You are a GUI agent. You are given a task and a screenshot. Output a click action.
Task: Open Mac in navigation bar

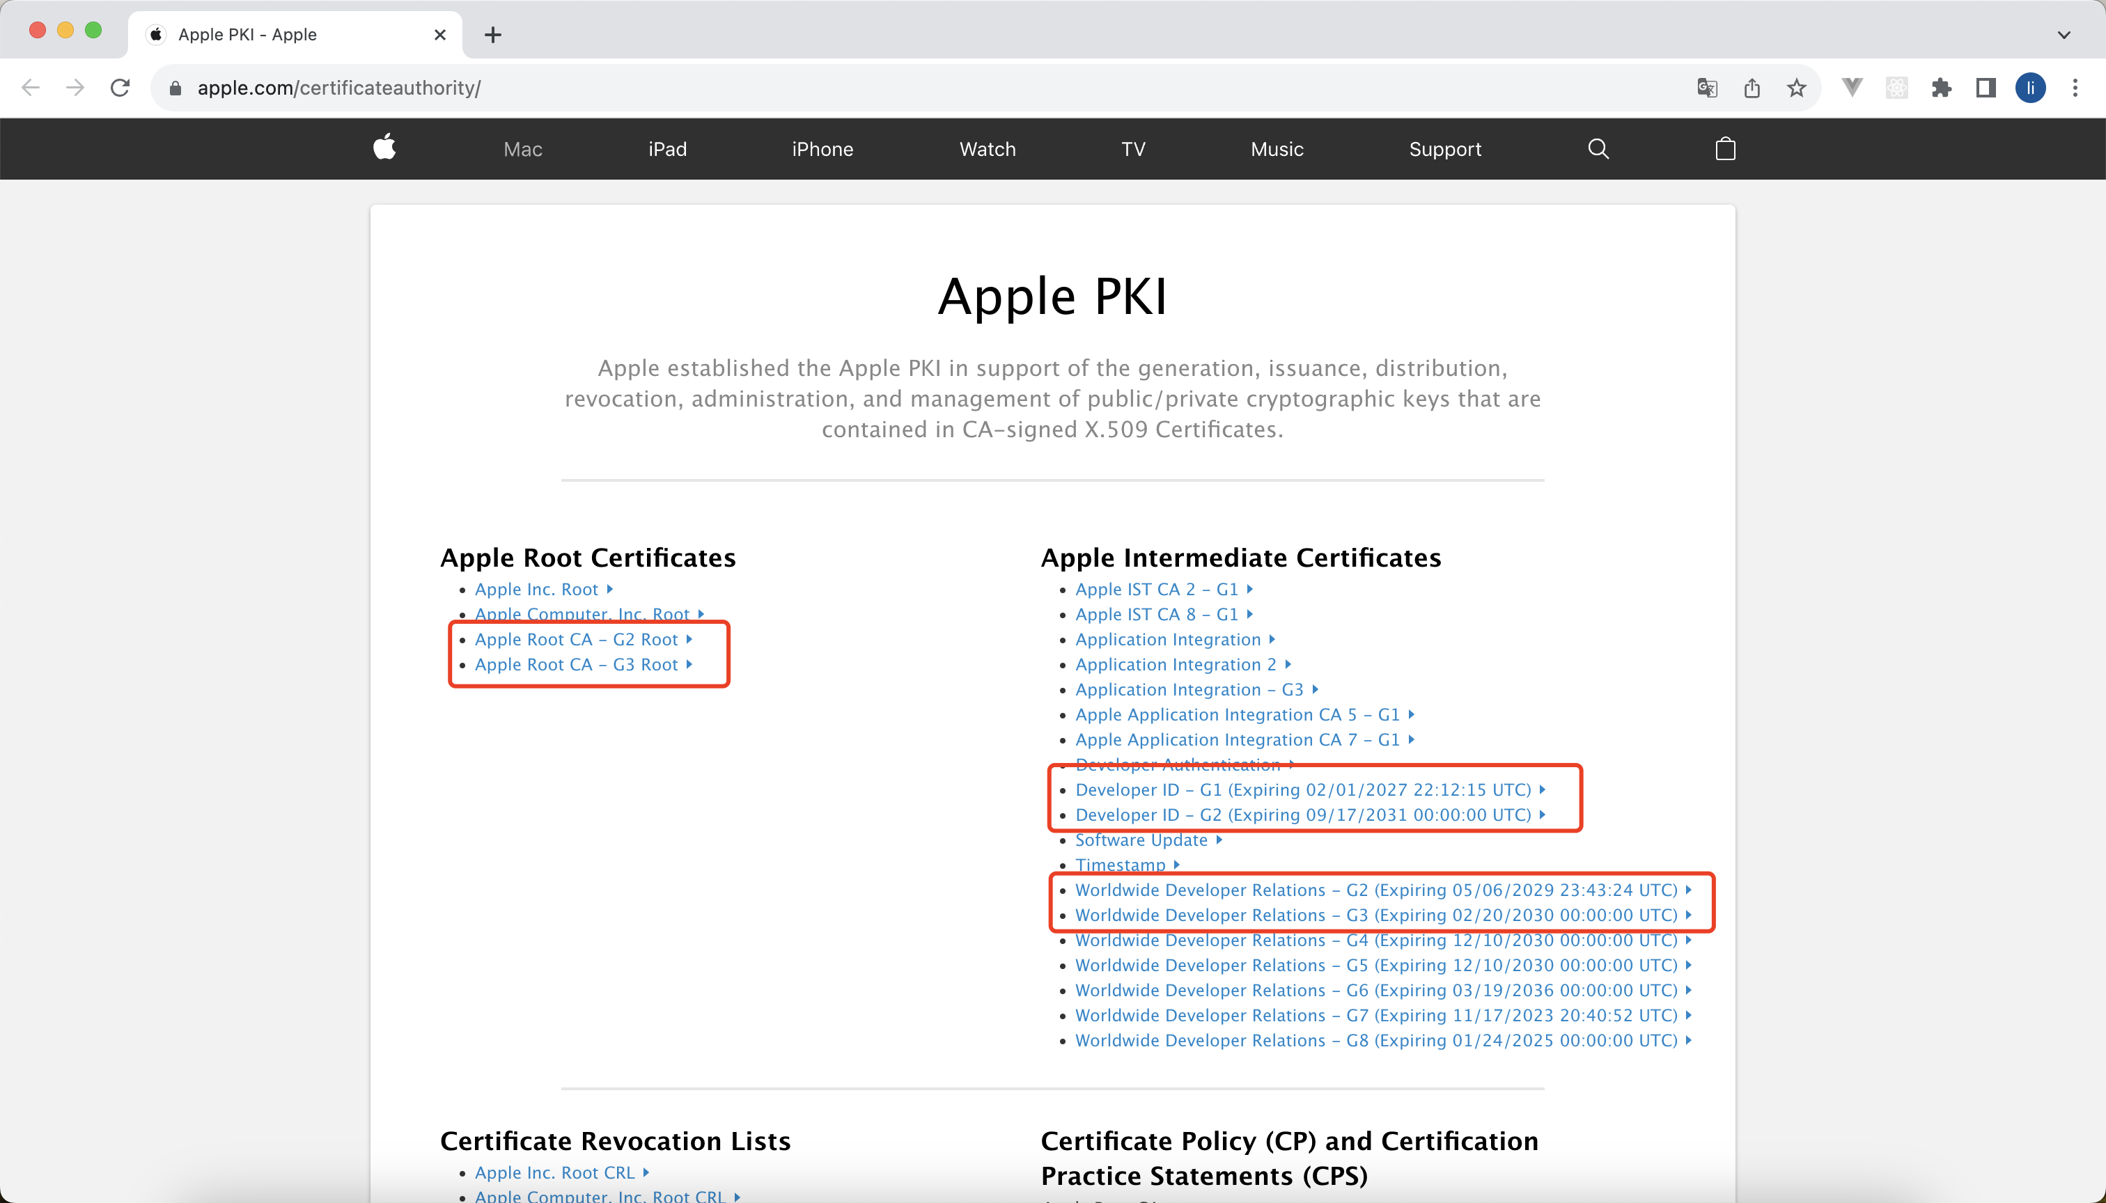[x=523, y=150]
